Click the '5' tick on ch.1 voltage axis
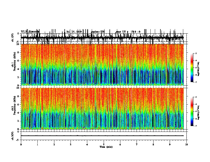210x162 pixels. (18, 34)
